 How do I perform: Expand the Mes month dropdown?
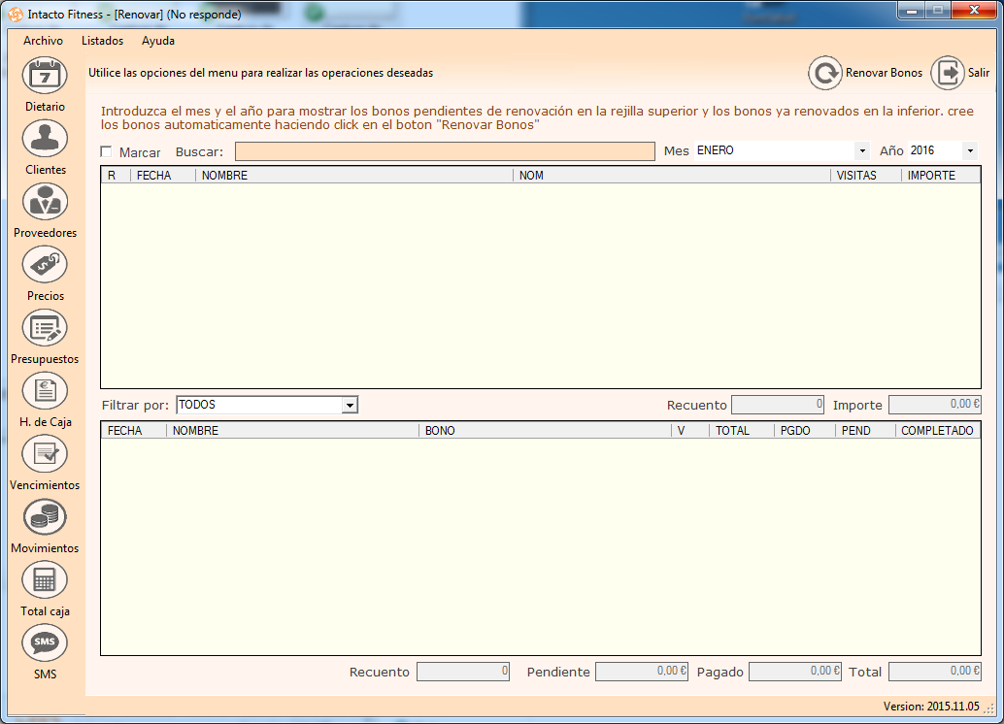tap(862, 151)
